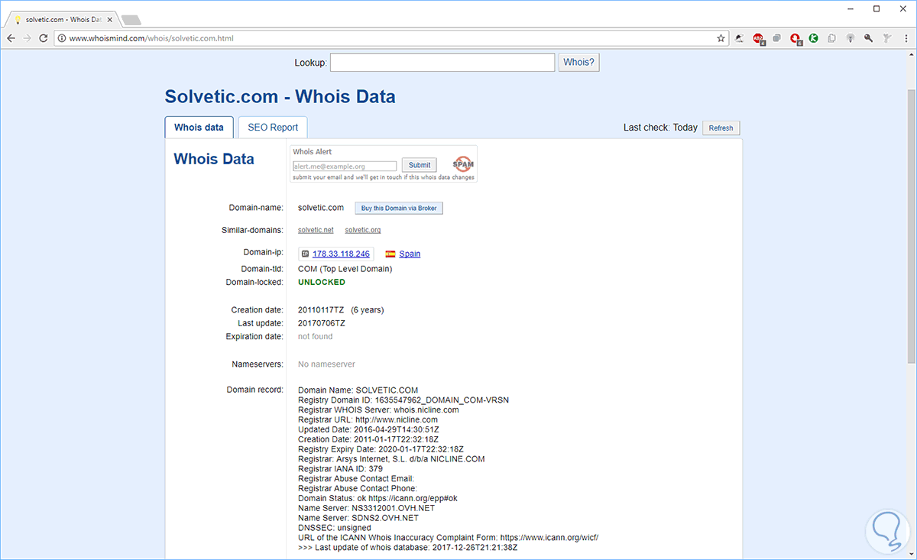917x560 pixels.
Task: Click the address bar URL
Action: tap(151, 37)
